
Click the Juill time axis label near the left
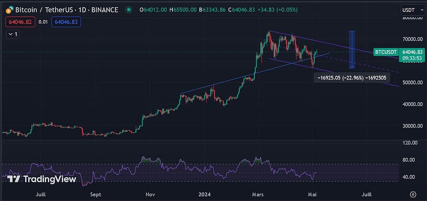coord(41,195)
